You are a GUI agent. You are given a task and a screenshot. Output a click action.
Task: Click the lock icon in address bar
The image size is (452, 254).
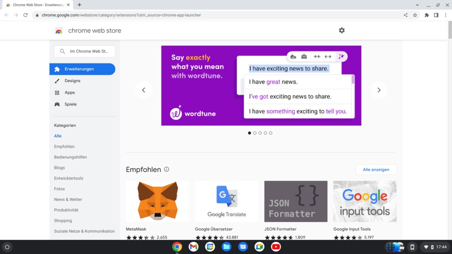coord(37,15)
